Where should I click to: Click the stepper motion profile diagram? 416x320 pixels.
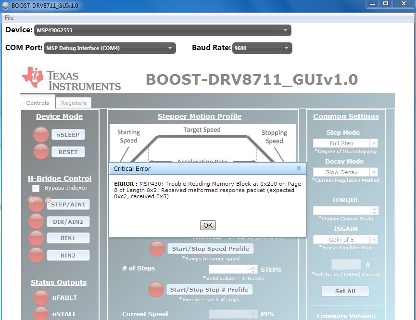[x=202, y=143]
